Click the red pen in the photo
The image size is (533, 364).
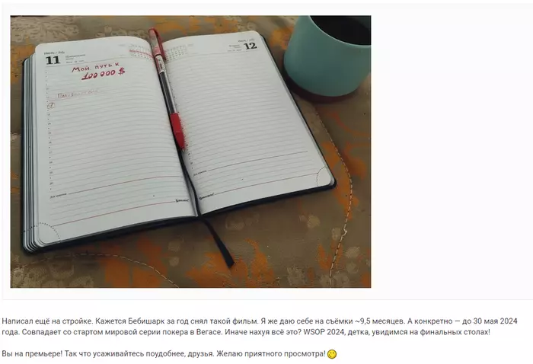click(x=167, y=88)
